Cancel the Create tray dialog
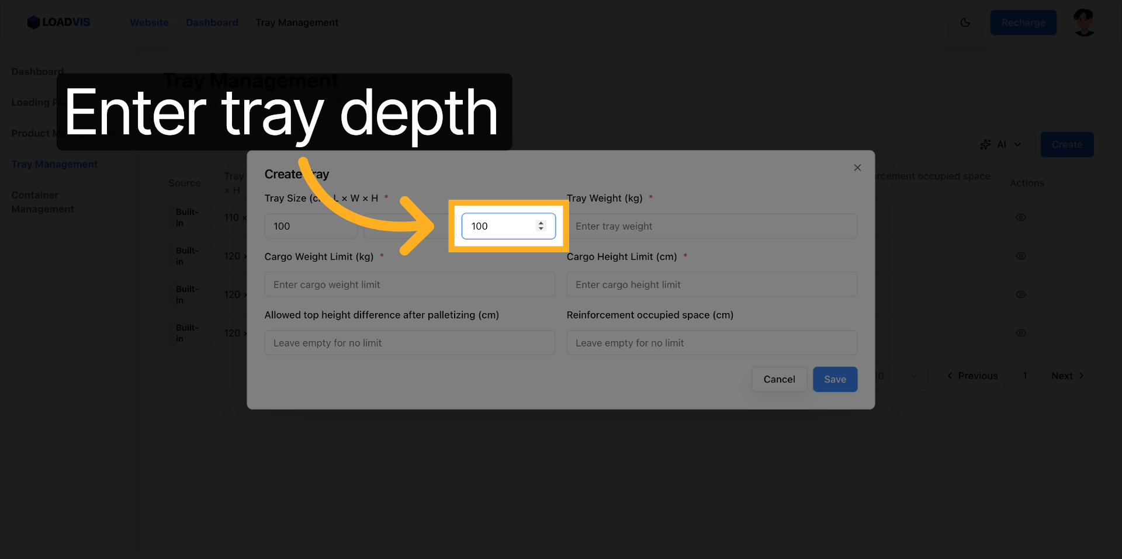Viewport: 1122px width, 559px height. click(779, 380)
